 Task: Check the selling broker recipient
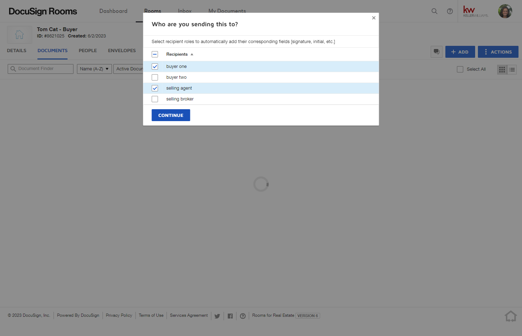point(155,99)
